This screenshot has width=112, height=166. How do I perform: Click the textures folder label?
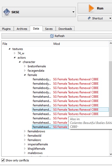(x=18, y=49)
